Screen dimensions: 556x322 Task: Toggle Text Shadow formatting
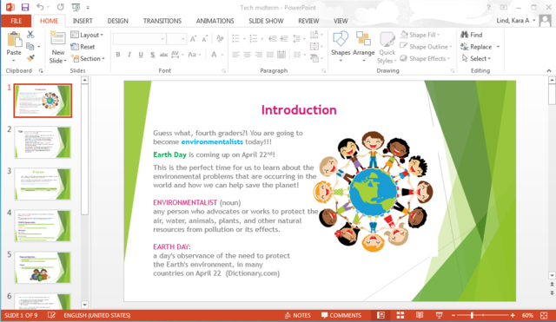[x=152, y=55]
